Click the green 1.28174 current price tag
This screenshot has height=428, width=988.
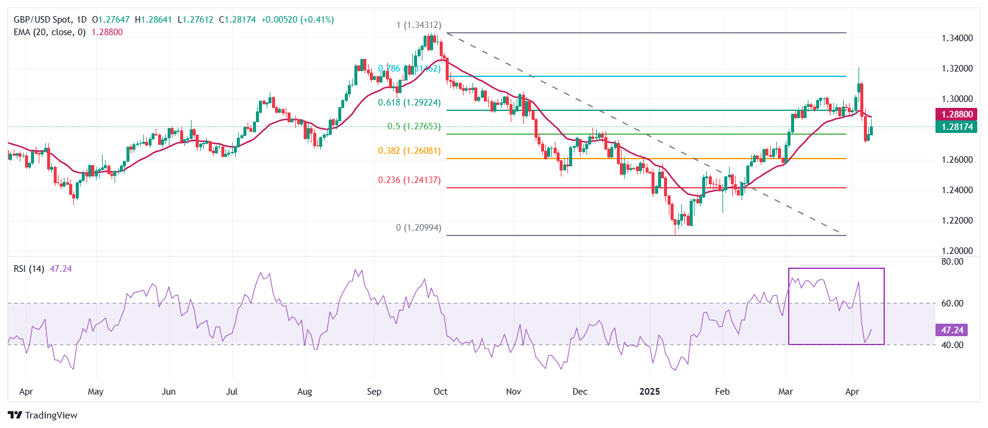pos(956,127)
